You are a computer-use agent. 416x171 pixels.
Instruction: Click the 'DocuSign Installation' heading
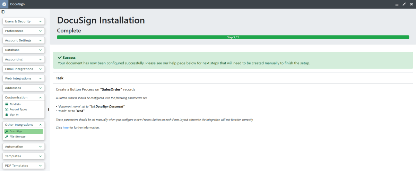pos(101,20)
